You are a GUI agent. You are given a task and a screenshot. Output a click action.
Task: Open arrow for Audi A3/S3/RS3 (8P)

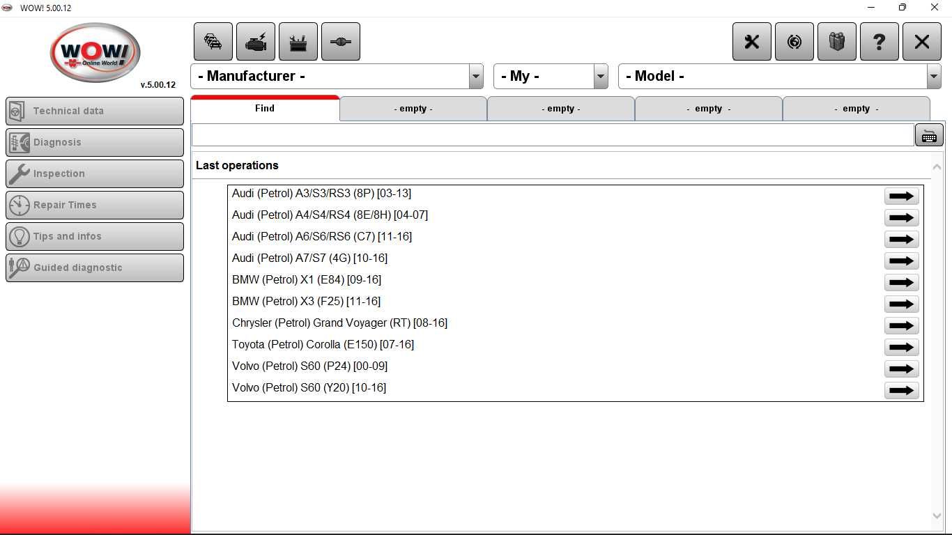tap(901, 196)
